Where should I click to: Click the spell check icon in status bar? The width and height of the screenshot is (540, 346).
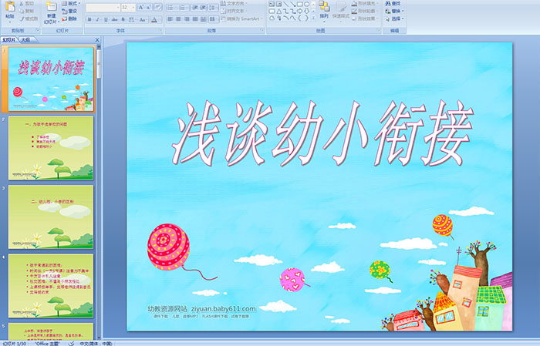[71, 343]
